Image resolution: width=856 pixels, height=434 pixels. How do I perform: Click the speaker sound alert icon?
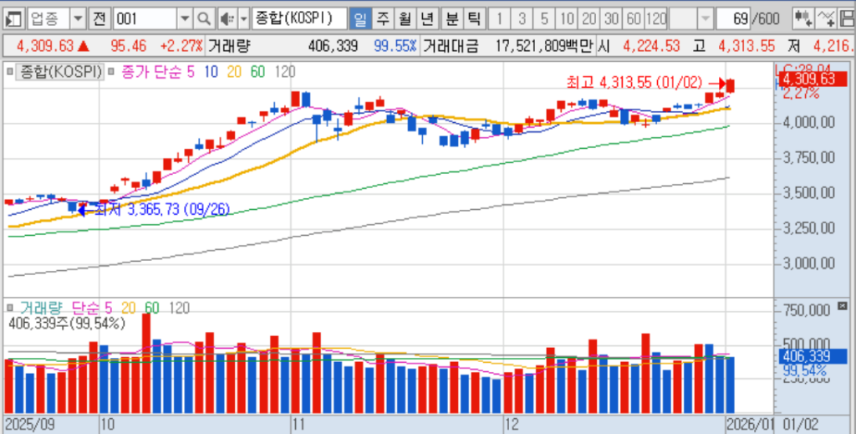pos(226,18)
